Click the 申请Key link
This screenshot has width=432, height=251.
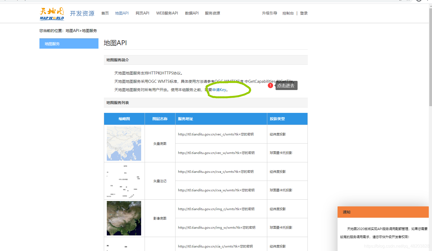[219, 90]
